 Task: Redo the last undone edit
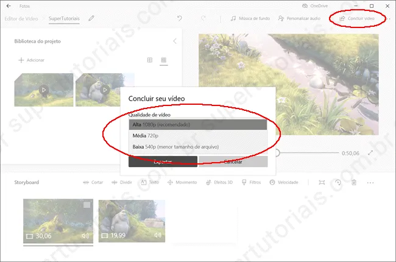203,18
